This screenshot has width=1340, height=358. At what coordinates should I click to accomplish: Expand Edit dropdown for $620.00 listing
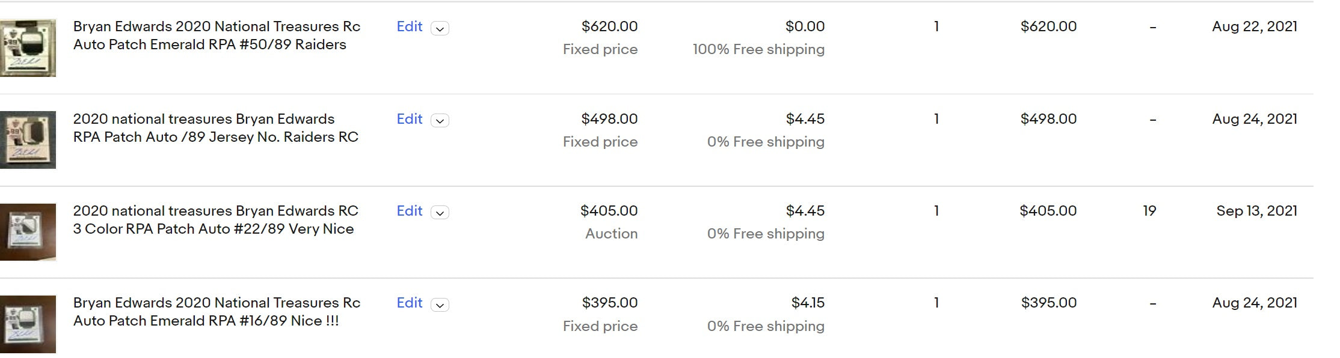pyautogui.click(x=440, y=28)
